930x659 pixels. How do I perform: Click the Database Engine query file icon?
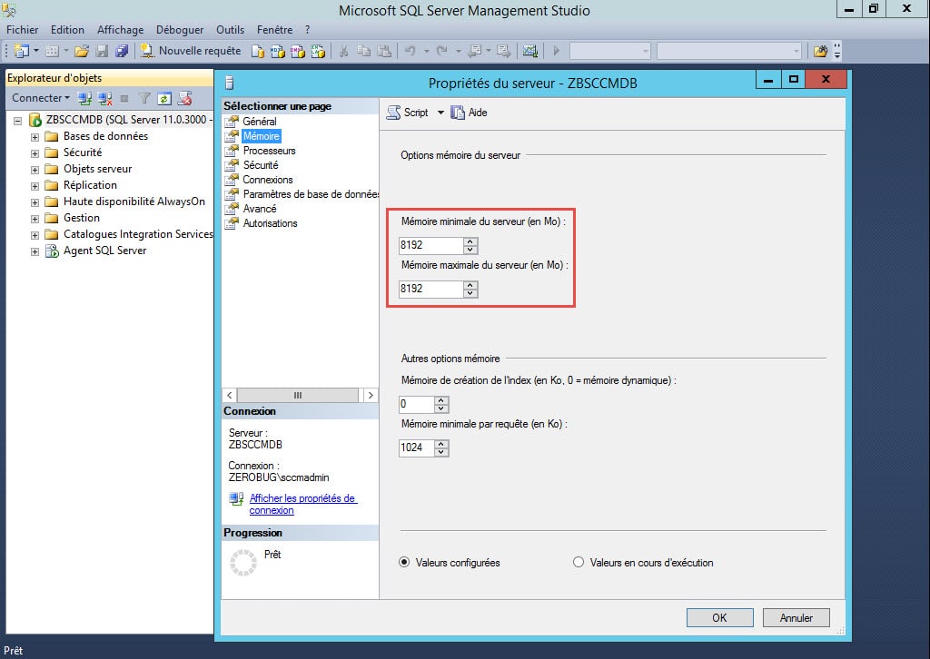[x=257, y=52]
